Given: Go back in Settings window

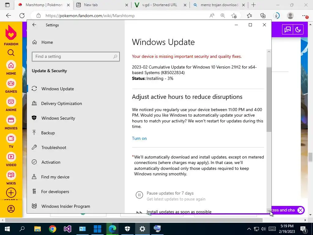Looking at the screenshot, I should 34,25.
